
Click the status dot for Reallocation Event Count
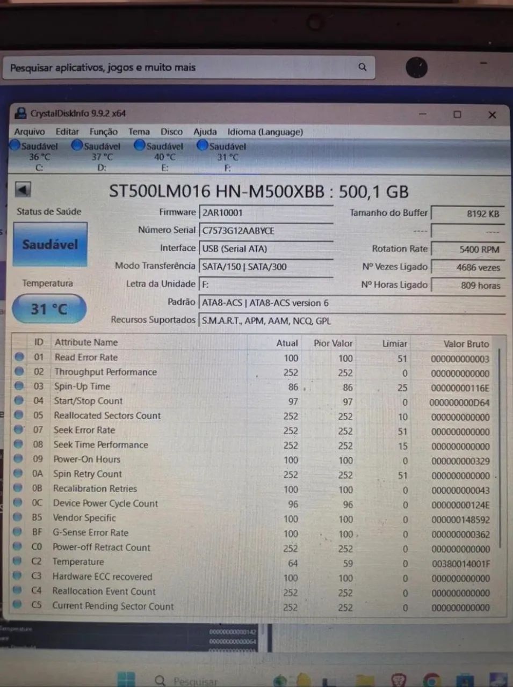[17, 590]
